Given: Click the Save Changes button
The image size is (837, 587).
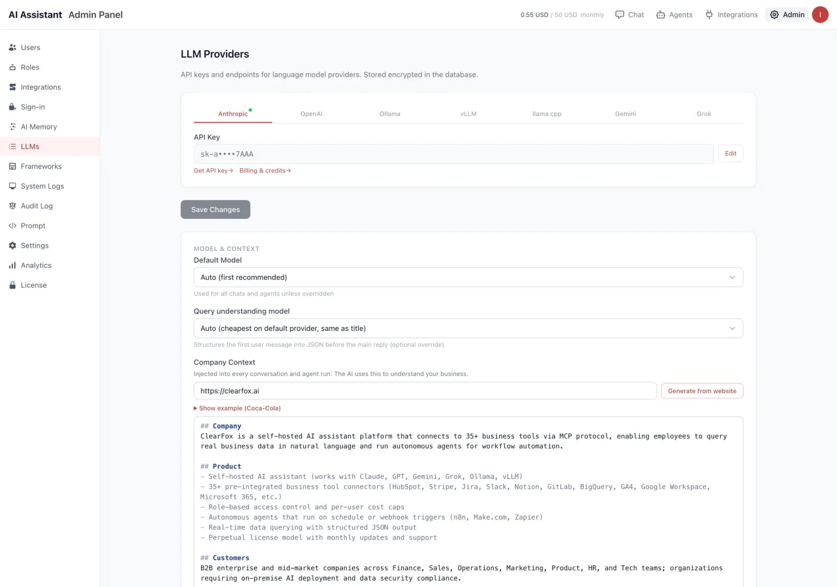Looking at the screenshot, I should tap(215, 210).
